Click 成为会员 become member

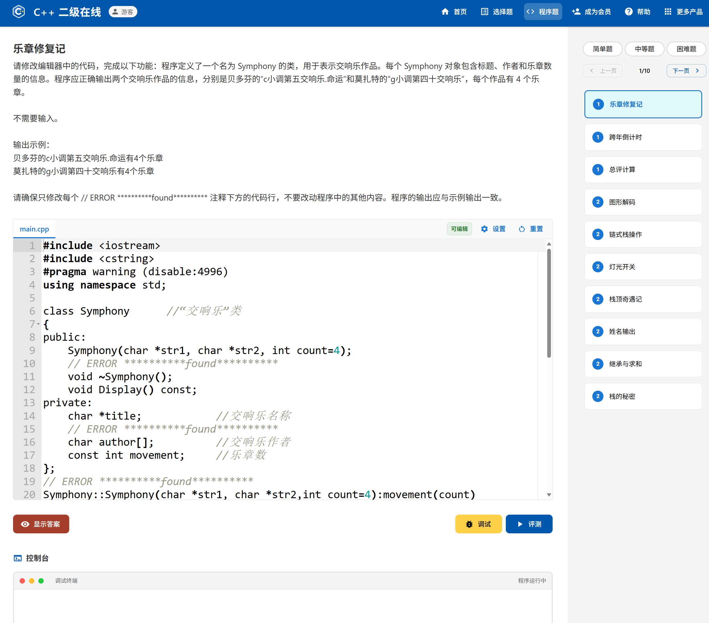point(591,12)
